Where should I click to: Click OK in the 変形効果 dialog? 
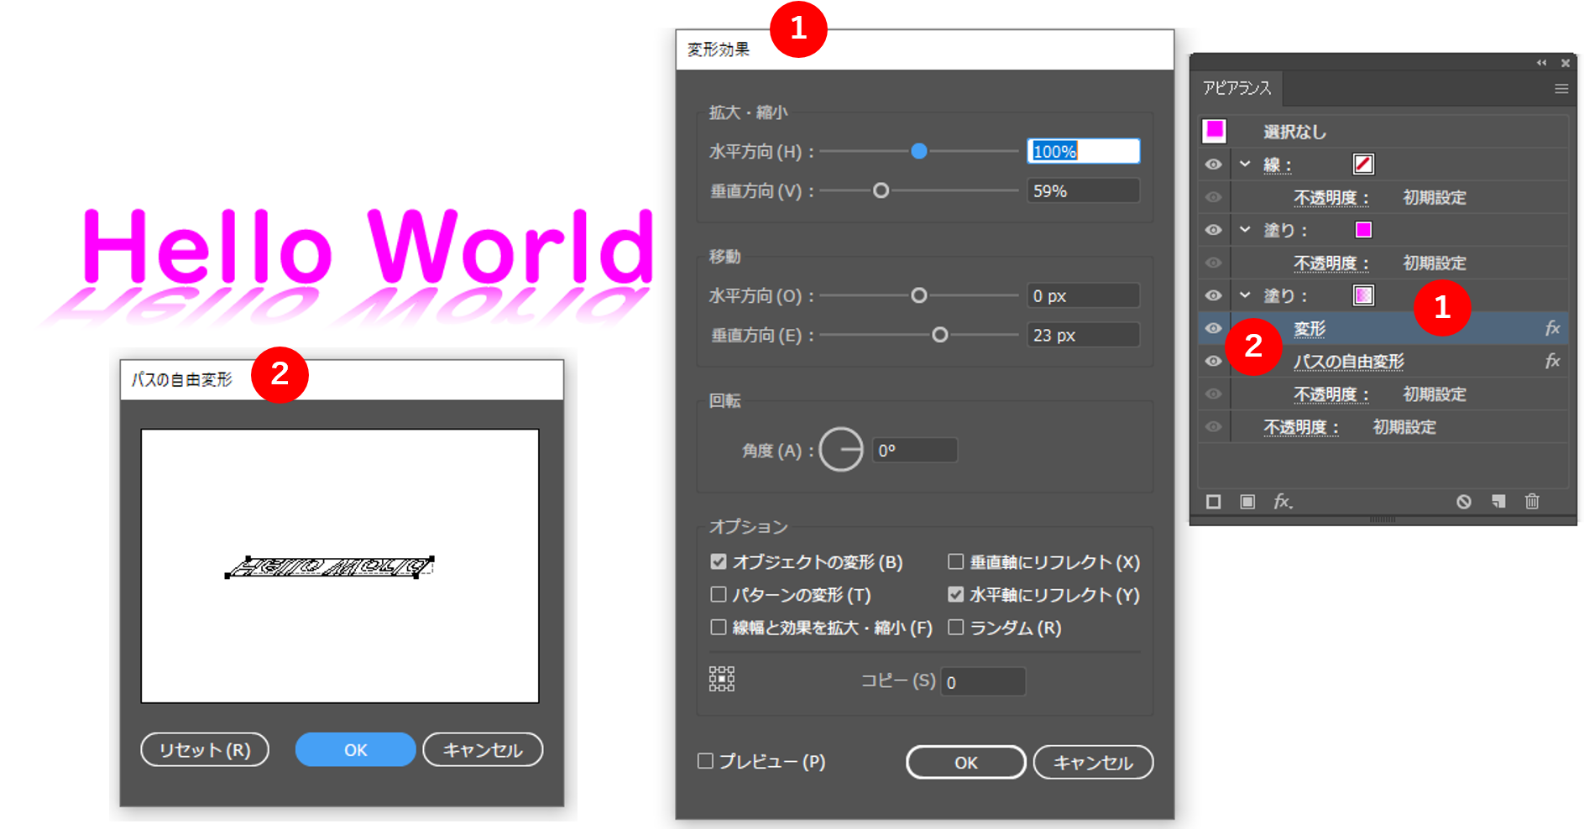point(965,762)
